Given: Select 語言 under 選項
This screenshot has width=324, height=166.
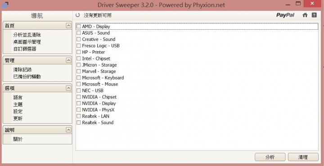Looking at the screenshot, I should tap(18, 97).
